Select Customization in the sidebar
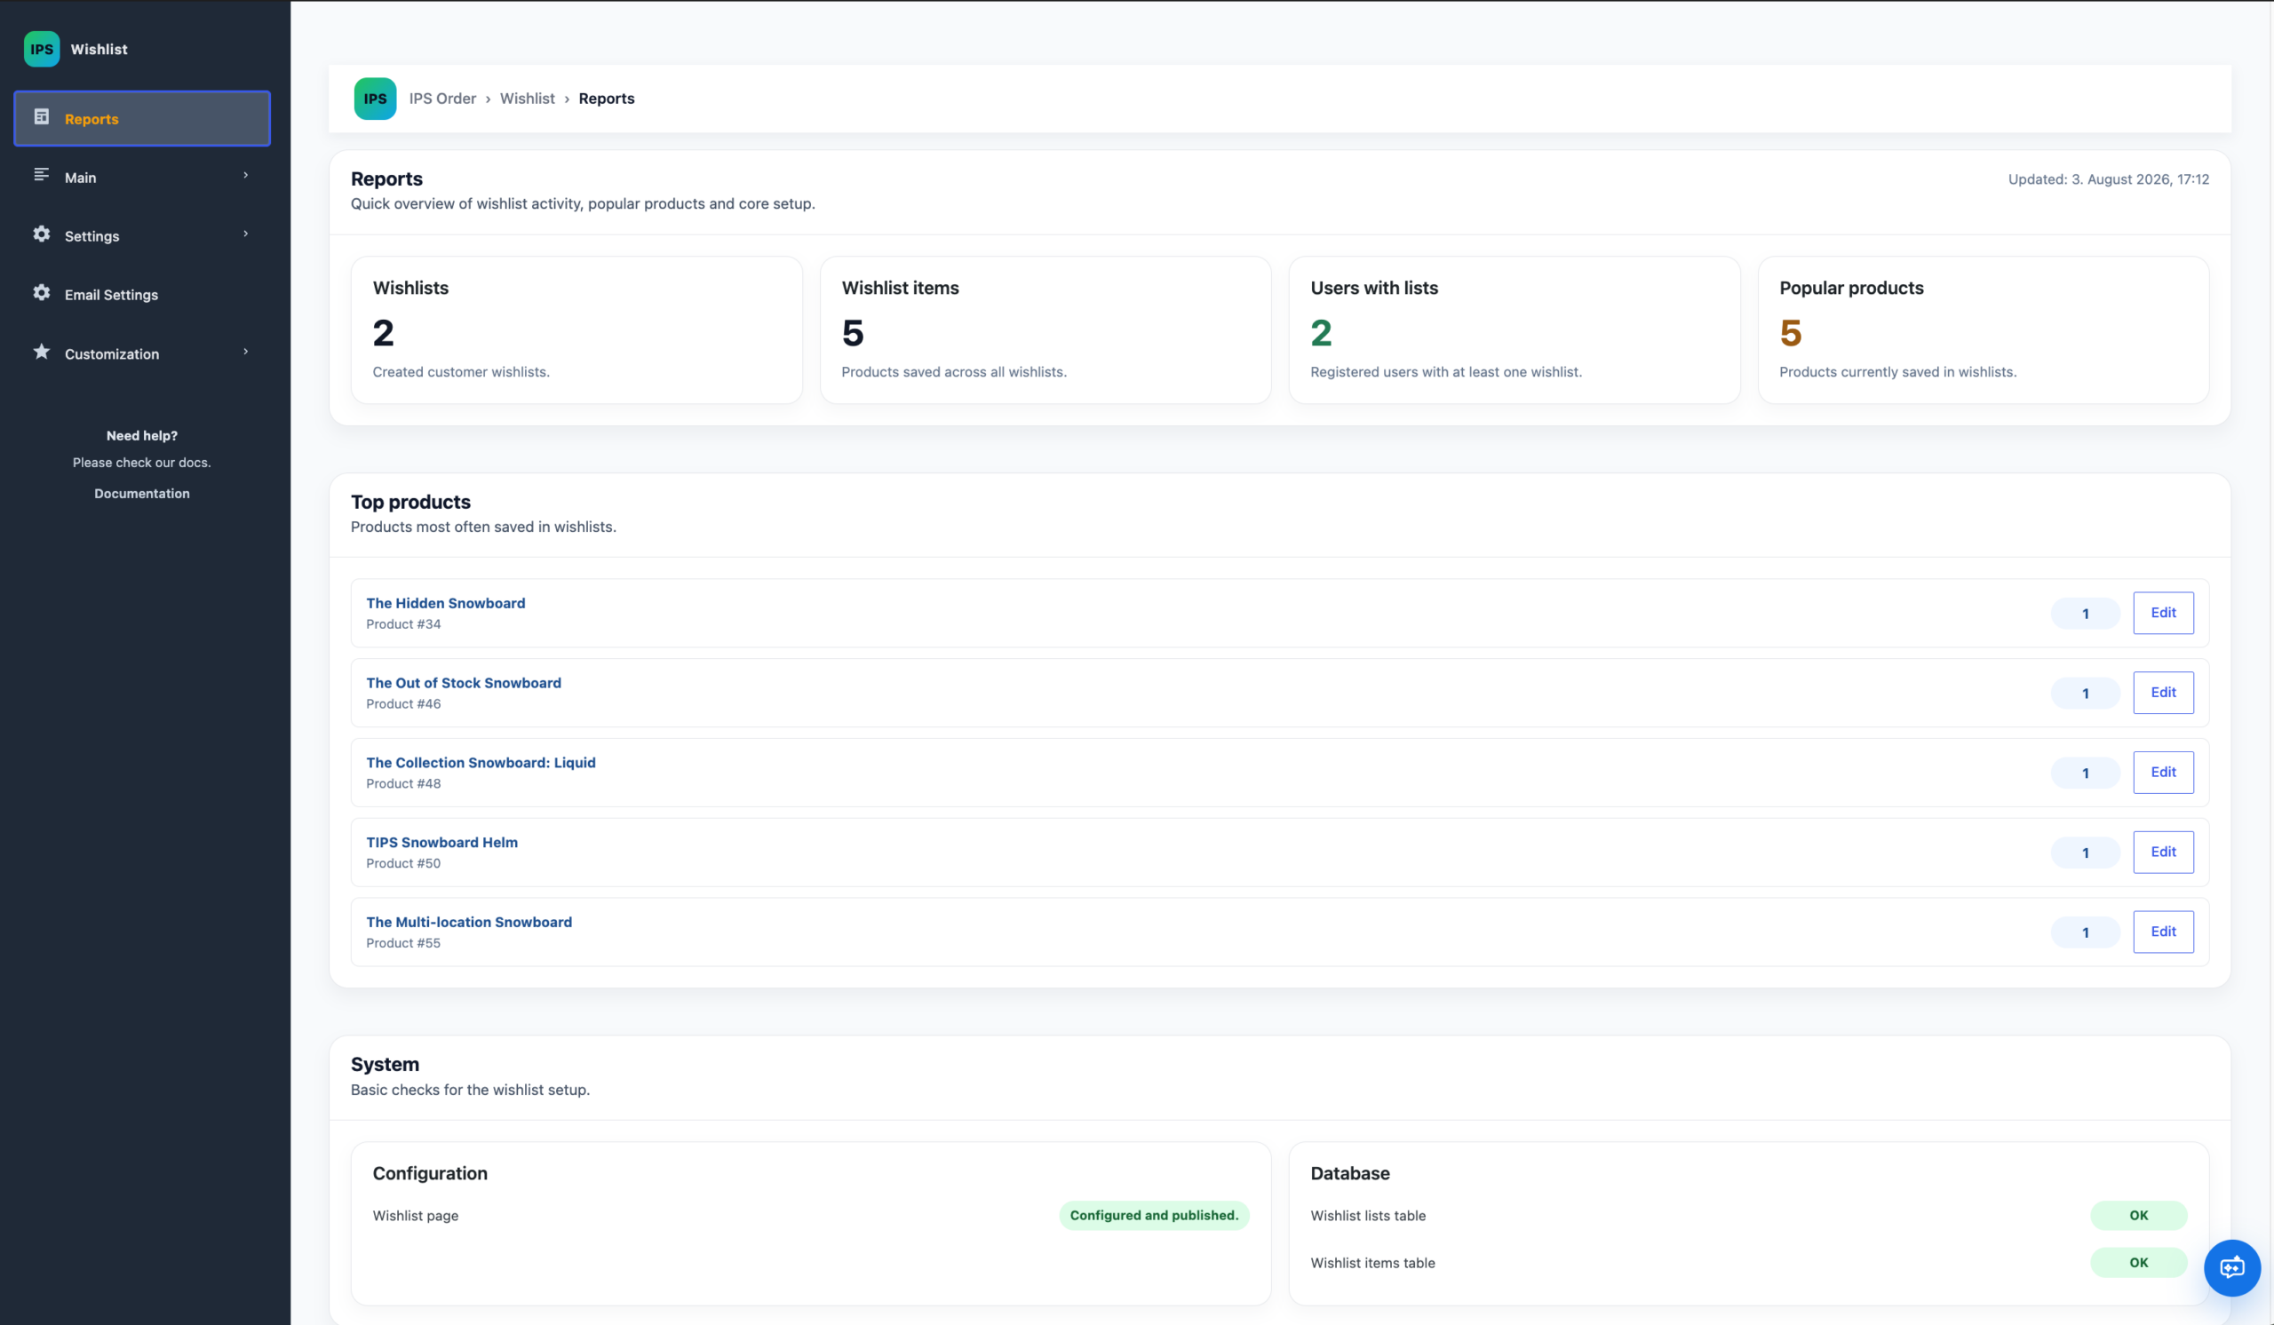Image resolution: width=2274 pixels, height=1325 pixels. coord(141,353)
